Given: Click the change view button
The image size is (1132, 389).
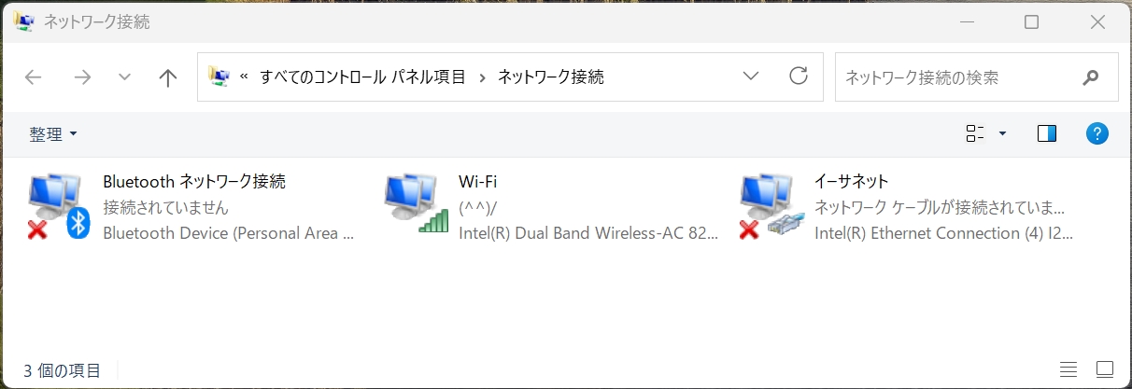Looking at the screenshot, I should point(975,133).
